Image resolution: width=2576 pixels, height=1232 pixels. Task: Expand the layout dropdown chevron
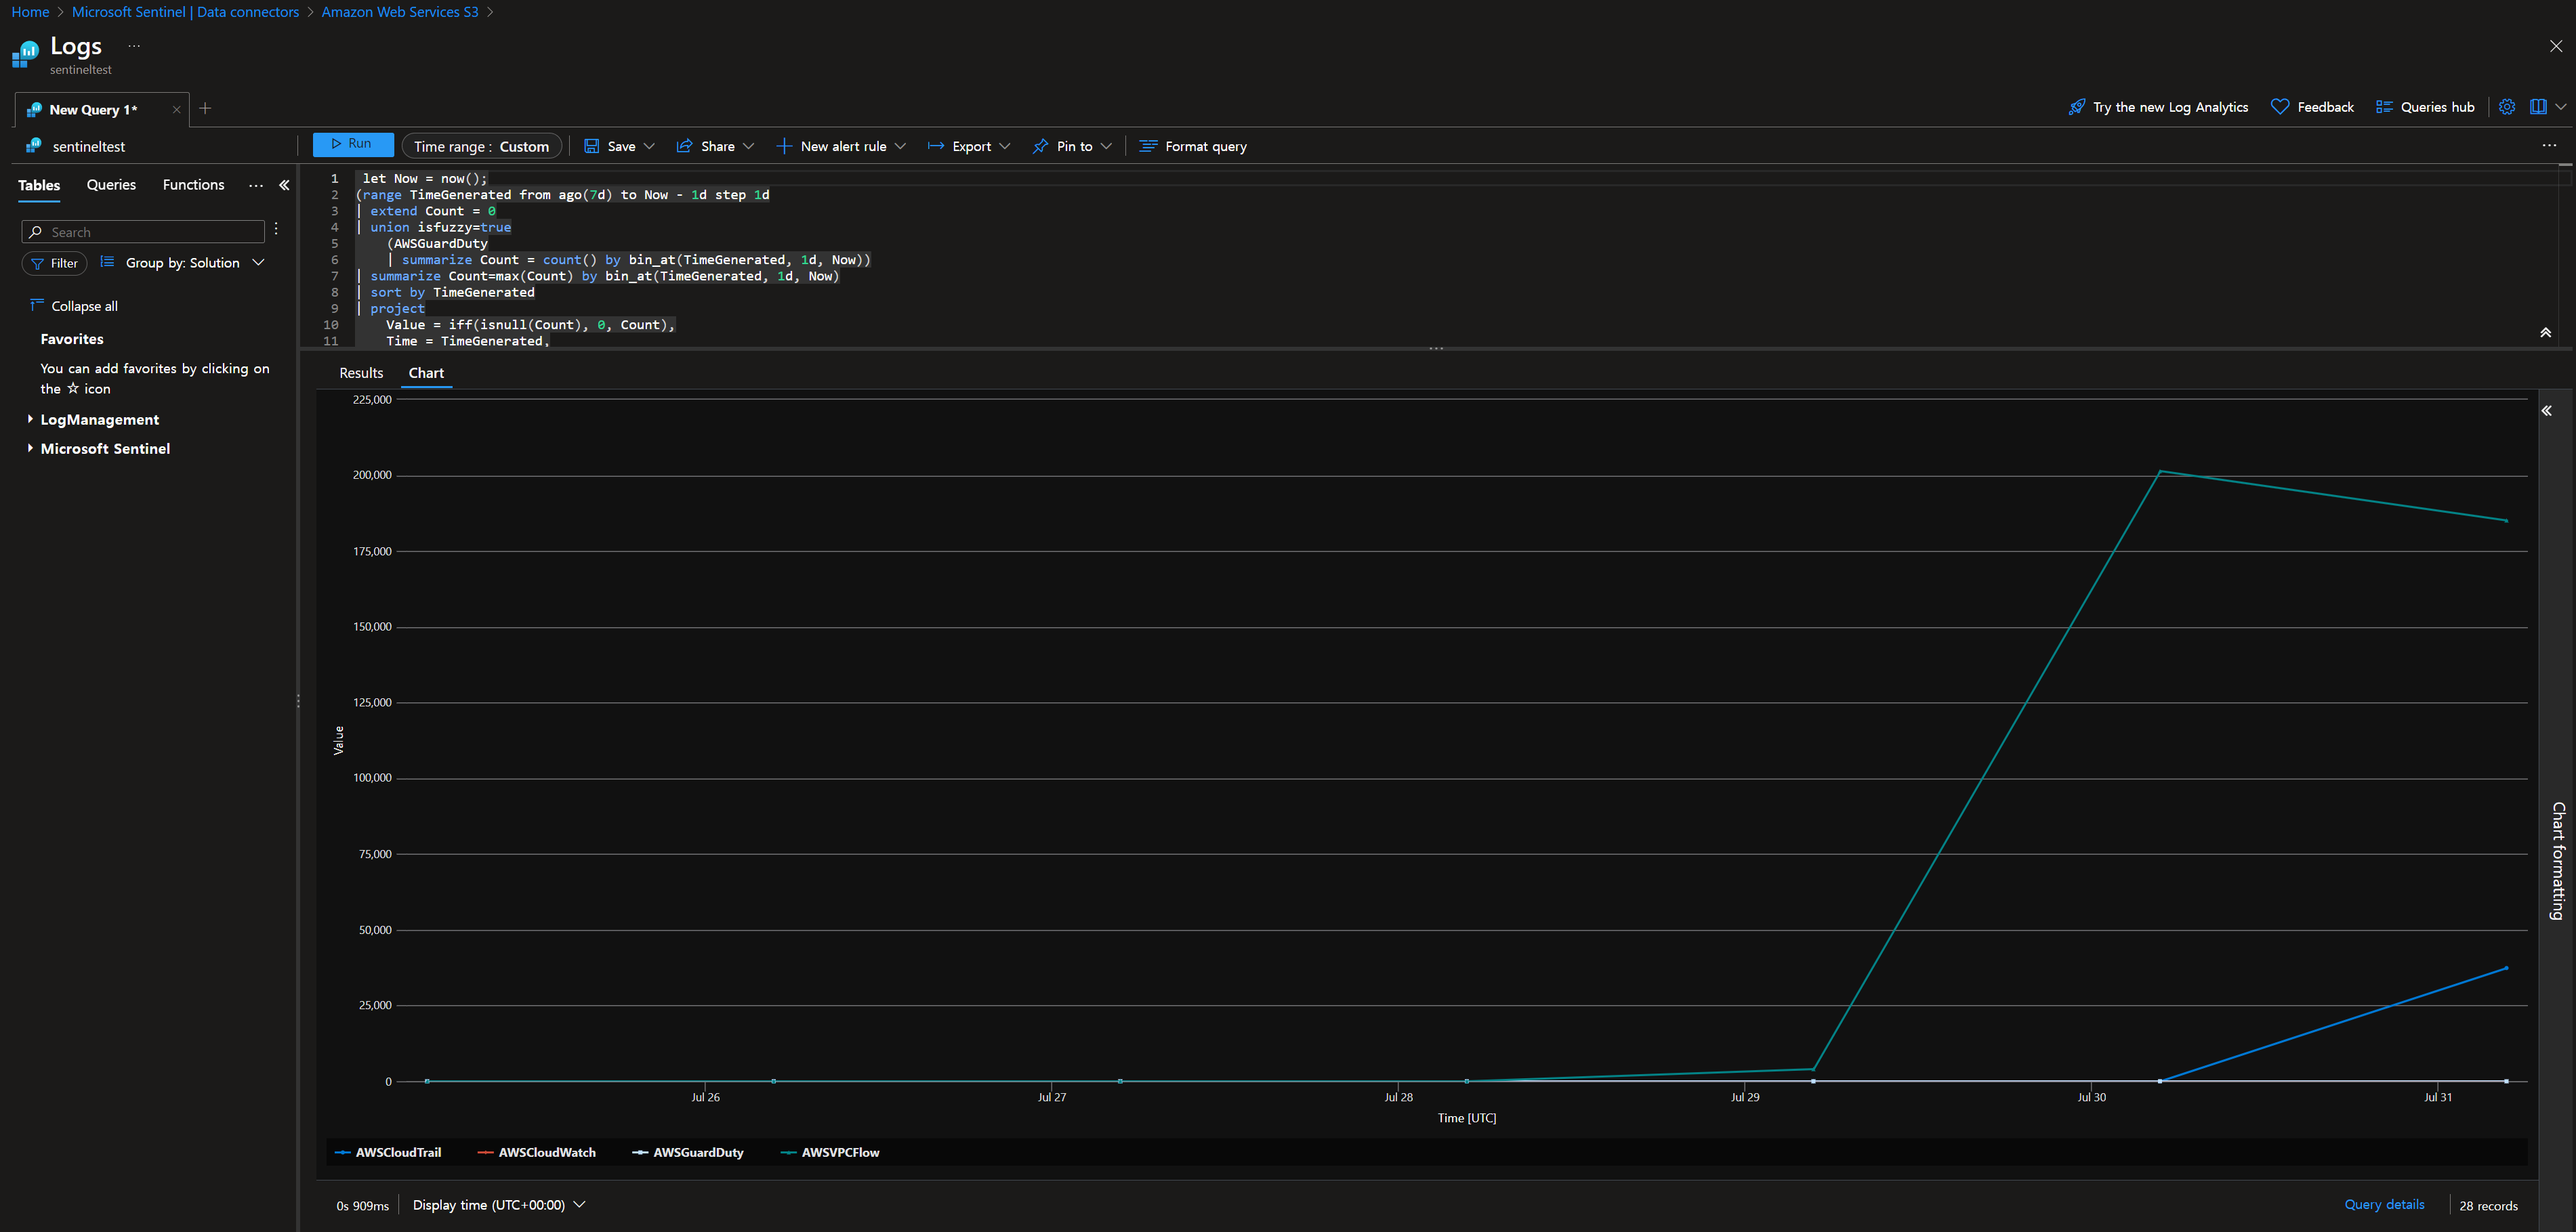coord(2561,107)
